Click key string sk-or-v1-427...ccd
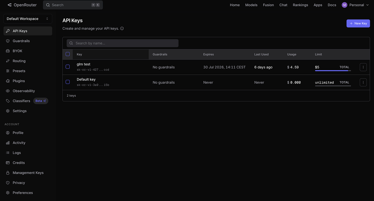This screenshot has width=374, height=201. click(93, 70)
